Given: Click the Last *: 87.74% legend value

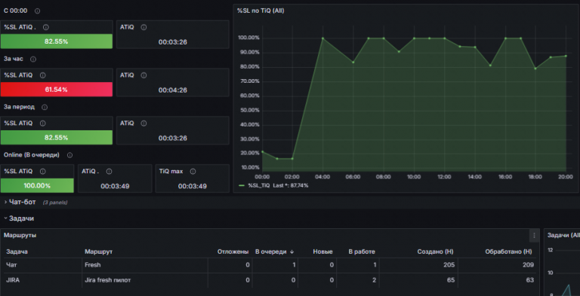Looking at the screenshot, I should (291, 185).
